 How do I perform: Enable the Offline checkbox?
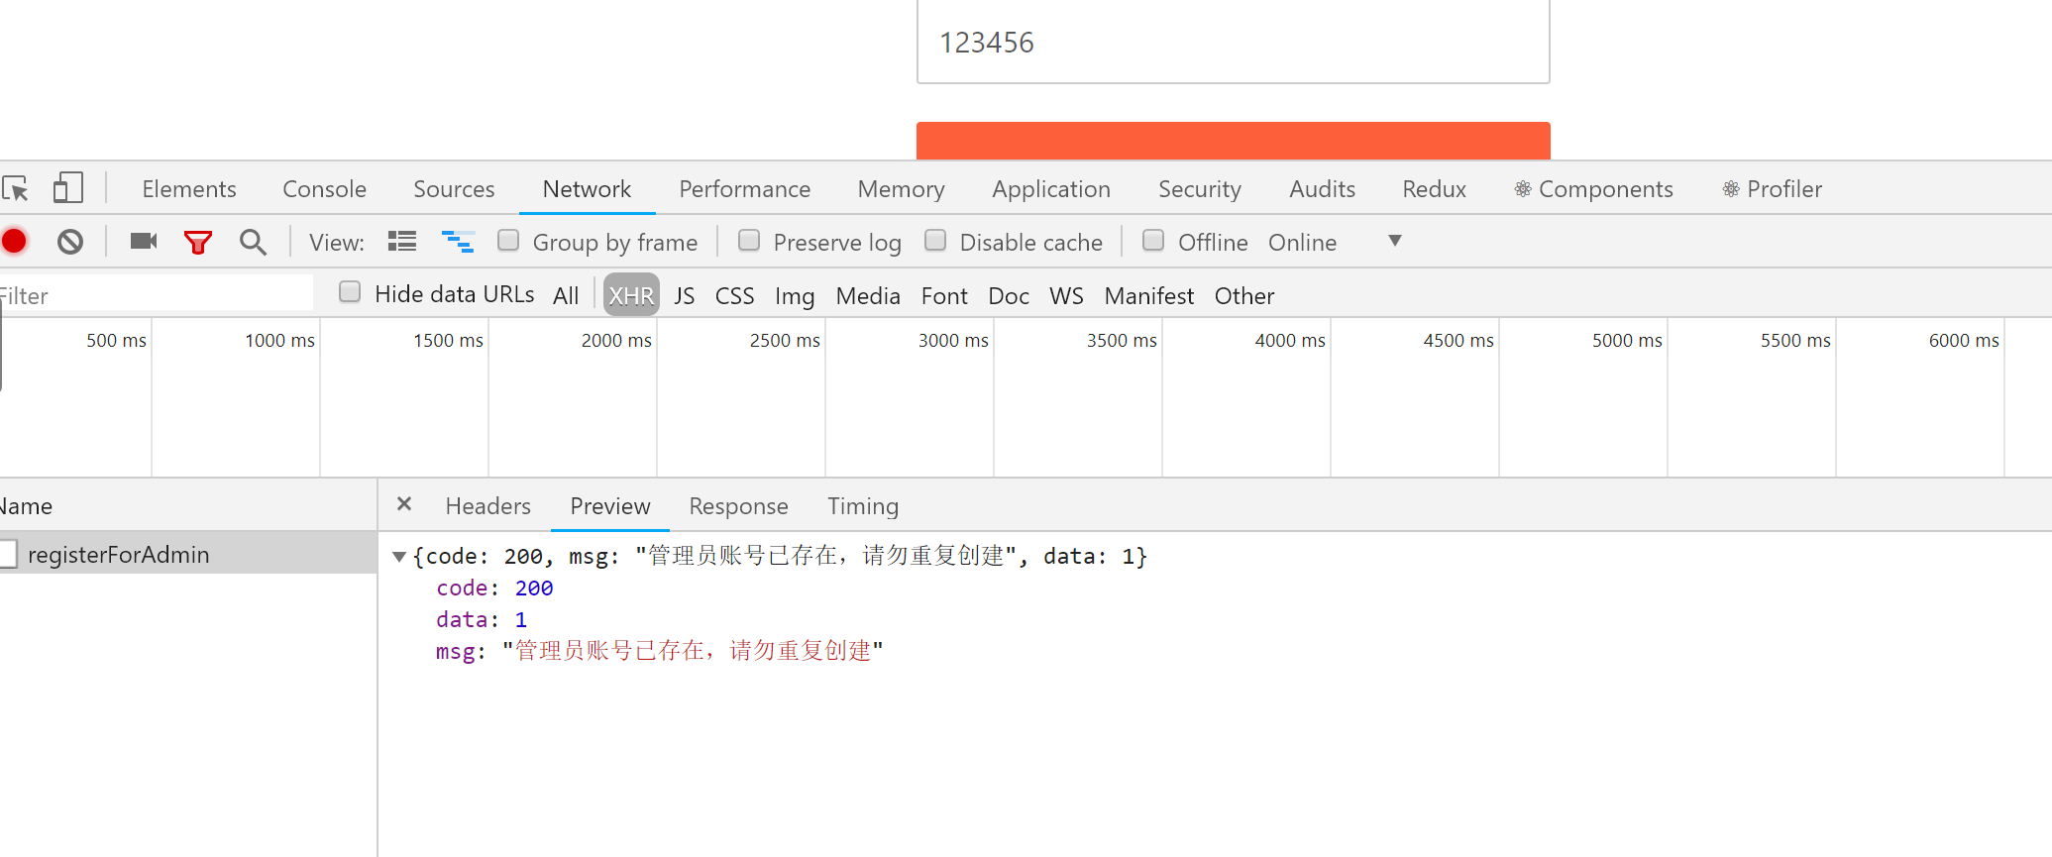coord(1153,241)
